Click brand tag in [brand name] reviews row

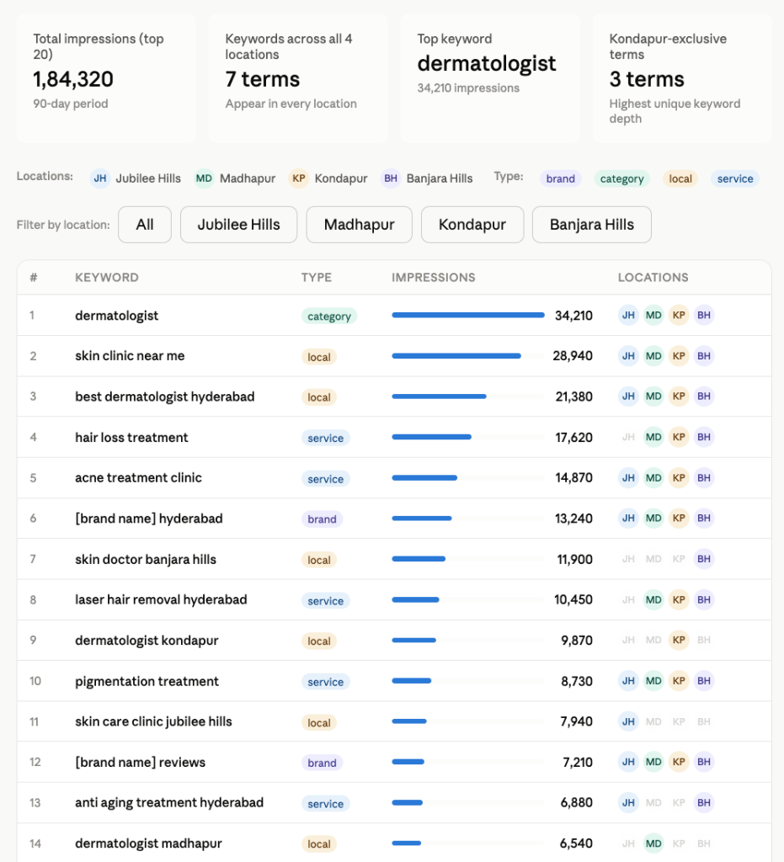tap(322, 763)
